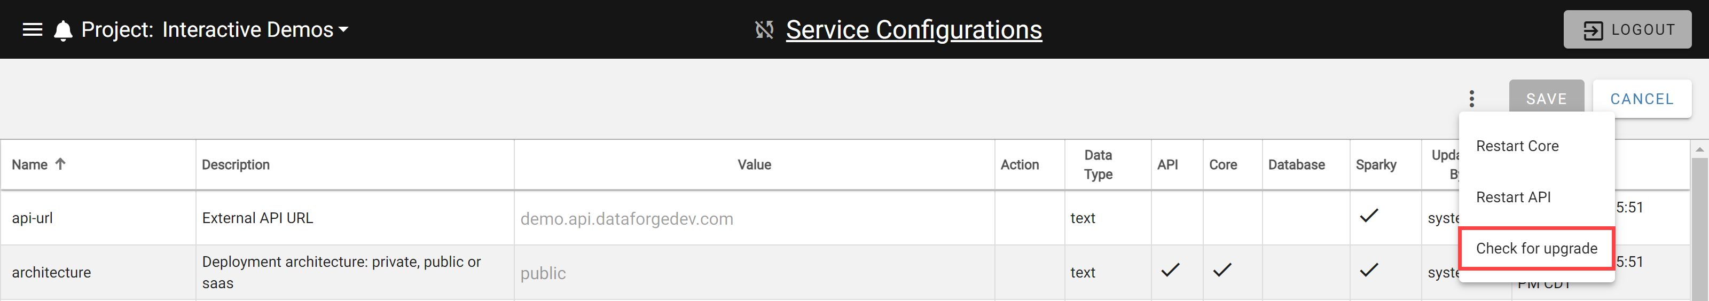Click the Name column sort arrow
Viewport: 1709px width, 301px height.
point(60,164)
